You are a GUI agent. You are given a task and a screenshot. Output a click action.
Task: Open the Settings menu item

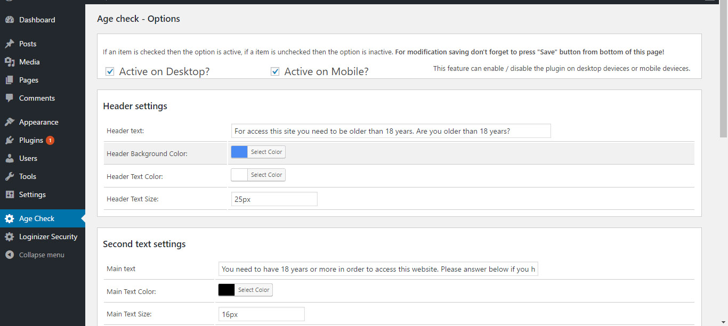click(33, 194)
